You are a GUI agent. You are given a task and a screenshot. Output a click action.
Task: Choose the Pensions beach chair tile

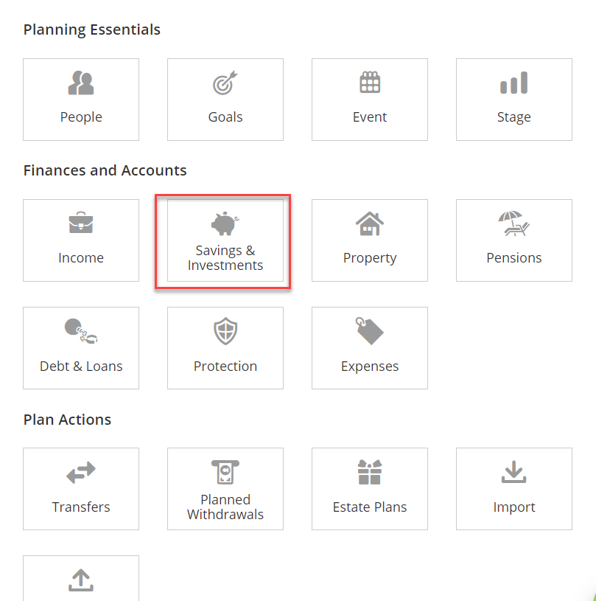coord(514,240)
